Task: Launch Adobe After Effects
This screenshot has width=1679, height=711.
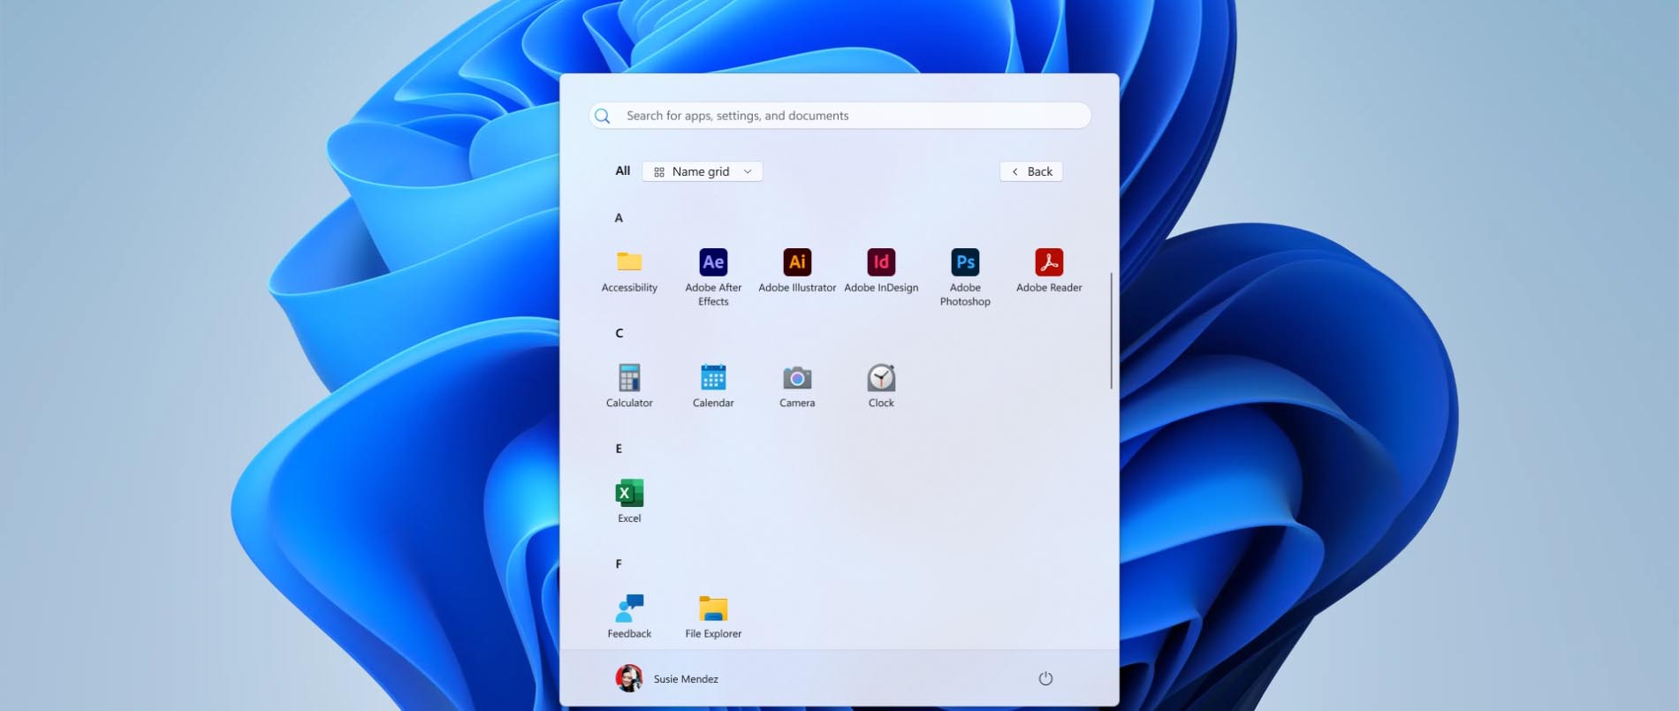Action: (713, 276)
